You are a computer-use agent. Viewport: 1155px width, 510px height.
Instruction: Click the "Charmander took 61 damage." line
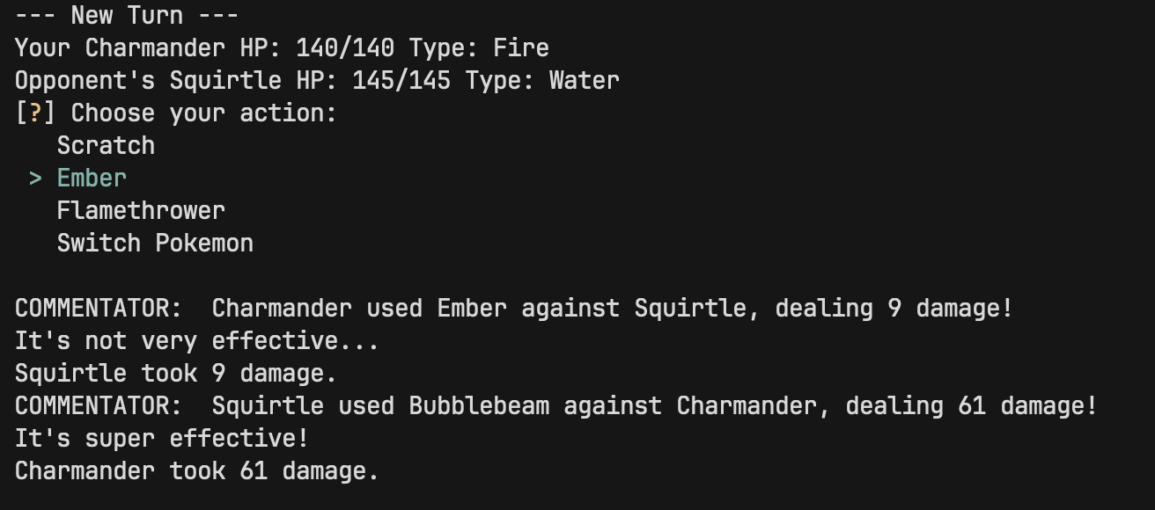[x=197, y=470]
